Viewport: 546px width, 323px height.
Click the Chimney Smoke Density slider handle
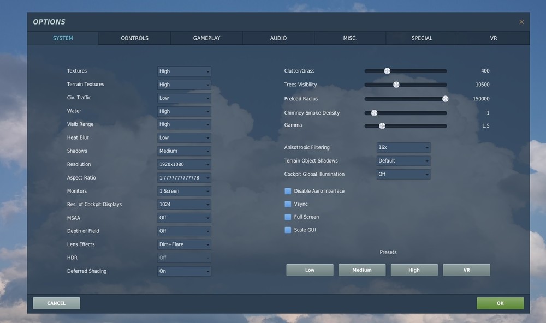375,113
